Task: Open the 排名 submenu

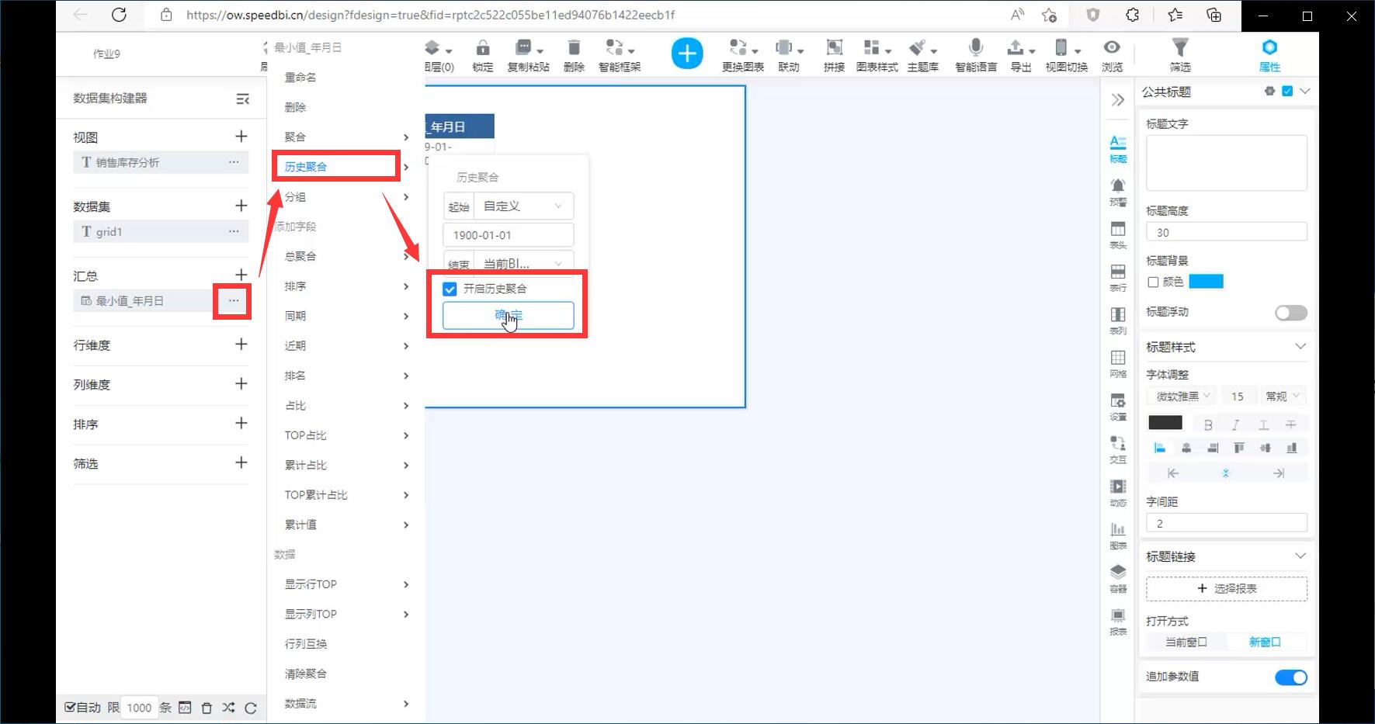Action: (345, 376)
